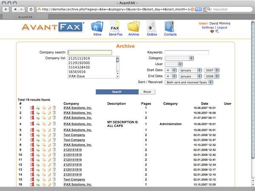The width and height of the screenshot is (255, 191).
Task: Open the Start Date month dropdown
Action: click(x=190, y=70)
